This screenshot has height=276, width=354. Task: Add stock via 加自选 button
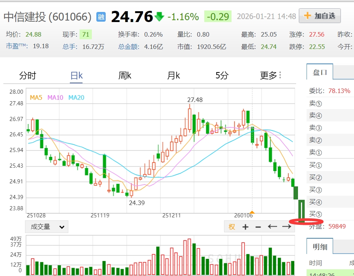coord(320,16)
